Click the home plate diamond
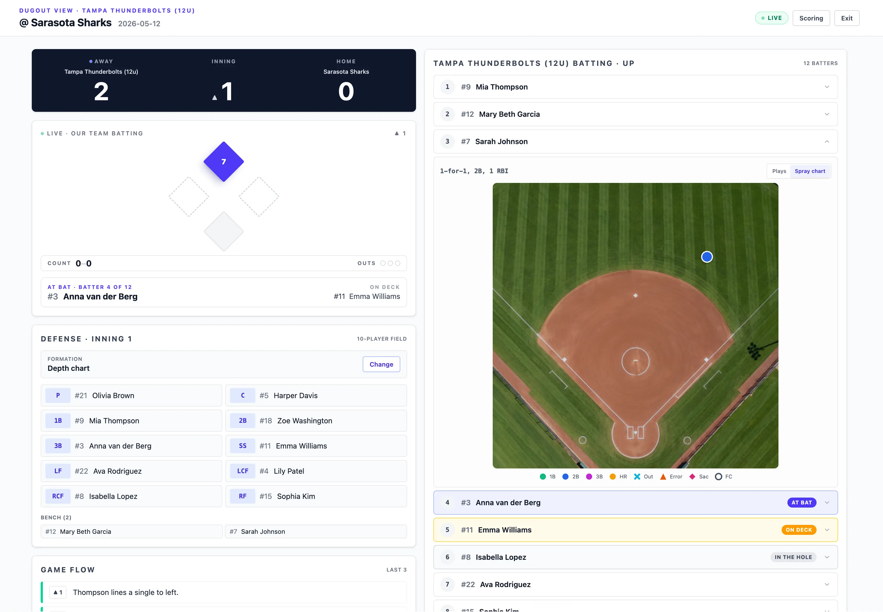883x612 pixels. click(x=224, y=232)
